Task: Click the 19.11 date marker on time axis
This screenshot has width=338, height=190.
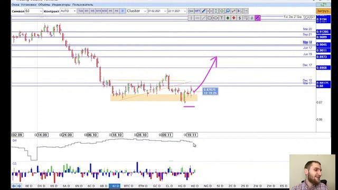Action: pos(192,135)
